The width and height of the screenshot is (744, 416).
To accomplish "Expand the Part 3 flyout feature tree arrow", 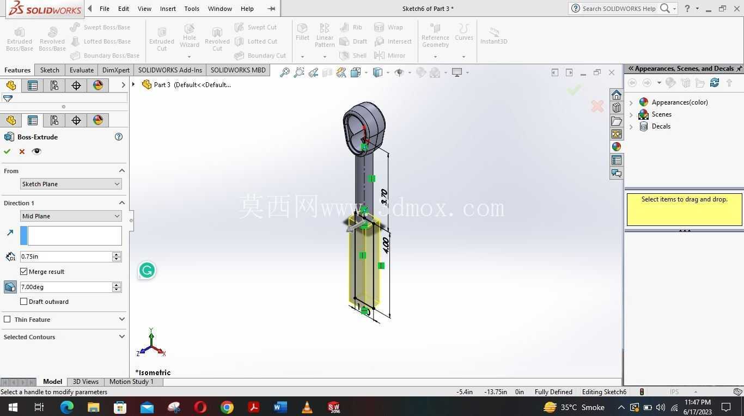I will click(x=133, y=84).
